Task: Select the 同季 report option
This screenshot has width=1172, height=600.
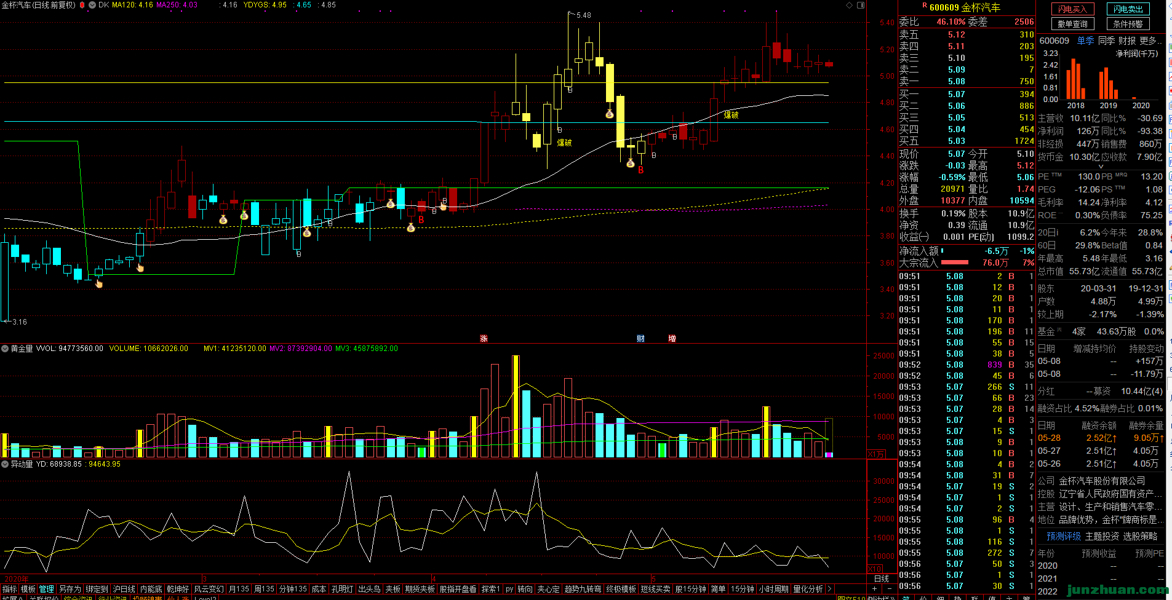Action: pos(1106,41)
